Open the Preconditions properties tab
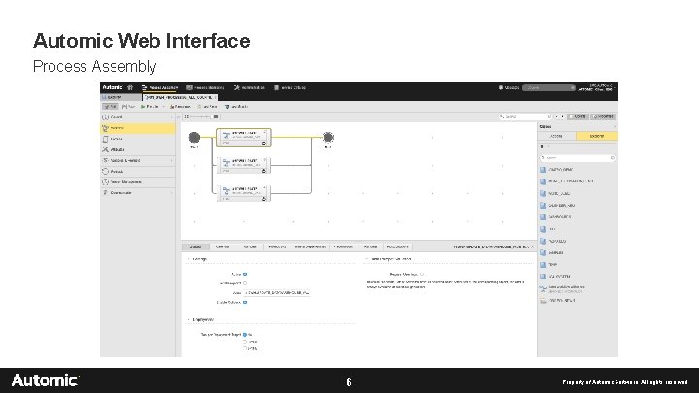Viewport: 699px width, 393px height. point(344,246)
